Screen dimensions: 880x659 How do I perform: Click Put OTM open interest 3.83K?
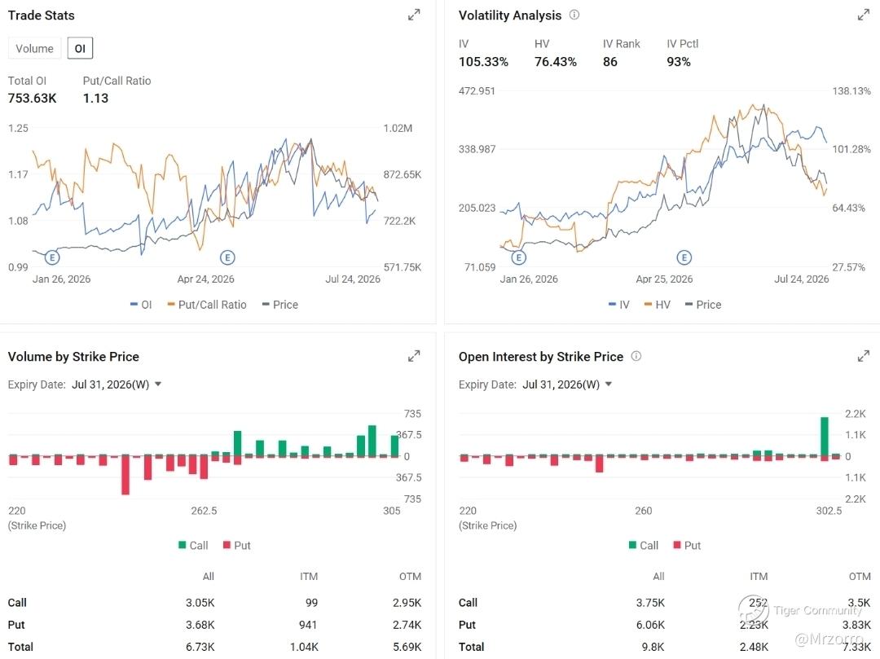click(856, 624)
